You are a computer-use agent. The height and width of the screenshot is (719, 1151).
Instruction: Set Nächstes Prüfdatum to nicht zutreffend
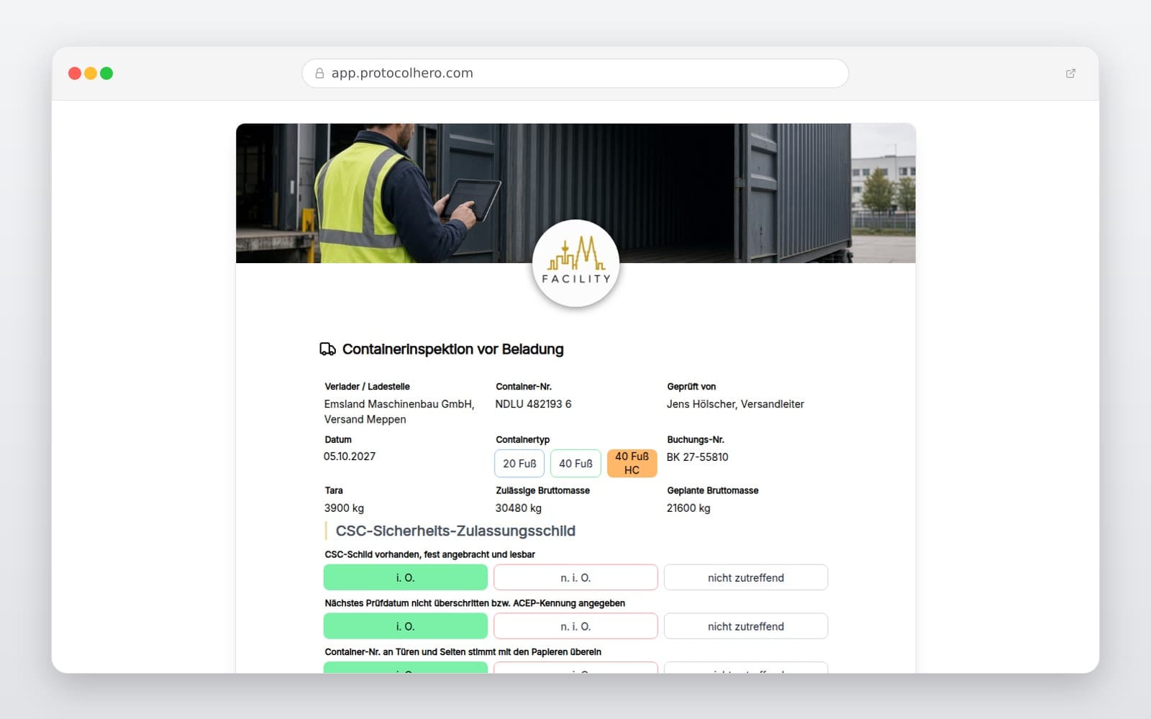click(x=746, y=626)
